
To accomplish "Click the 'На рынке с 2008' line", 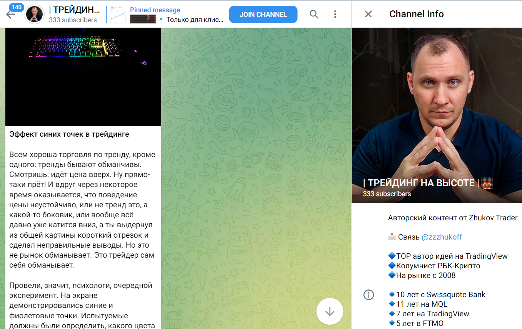I will pyautogui.click(x=422, y=275).
